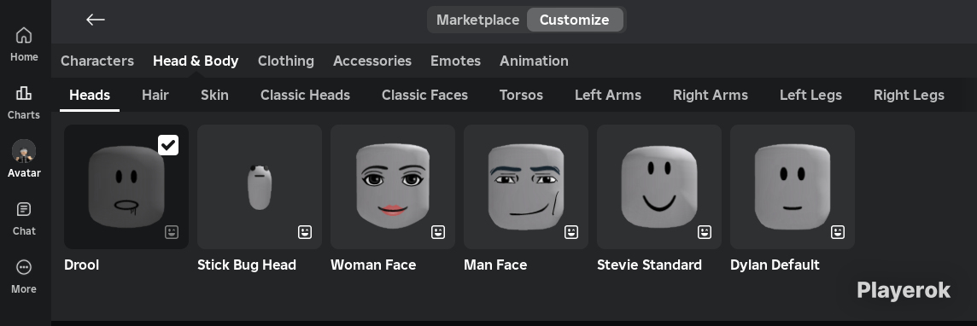Click dynamic face icon on Man Face
The width and height of the screenshot is (977, 326).
(571, 232)
